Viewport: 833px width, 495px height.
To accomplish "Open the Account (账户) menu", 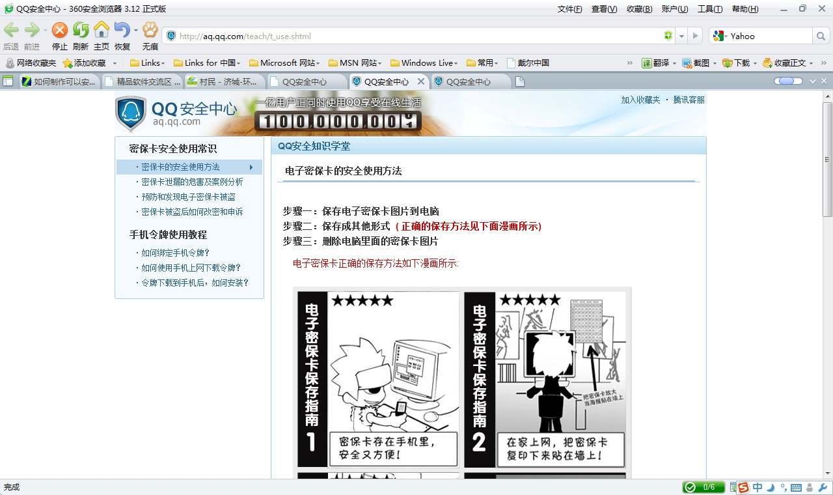I will (x=675, y=8).
